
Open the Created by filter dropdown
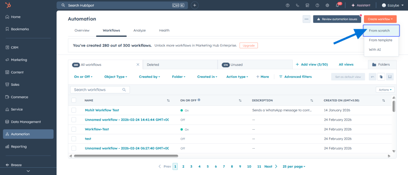149,77
